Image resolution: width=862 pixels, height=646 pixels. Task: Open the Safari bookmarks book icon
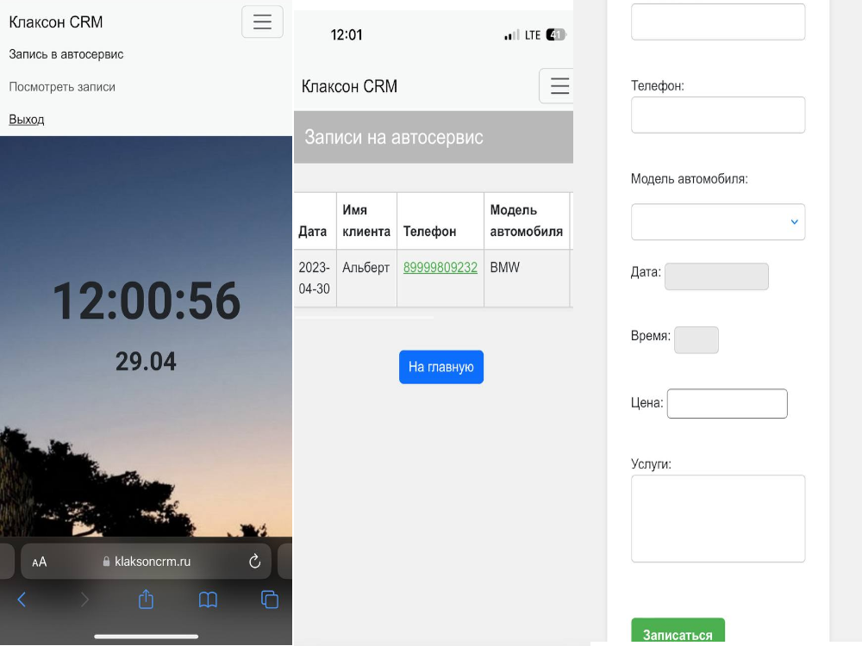[x=208, y=599]
